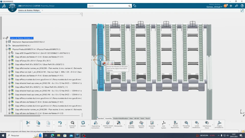
Task: Collapse Esteira de Roletes Múltipla root node
Action: click(4, 38)
